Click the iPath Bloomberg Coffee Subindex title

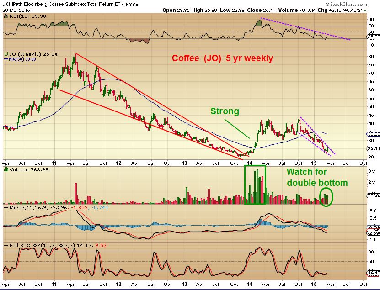pyautogui.click(x=68, y=5)
